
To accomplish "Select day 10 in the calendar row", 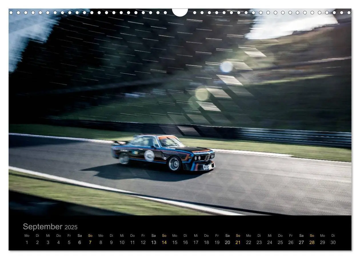I will (122, 242).
